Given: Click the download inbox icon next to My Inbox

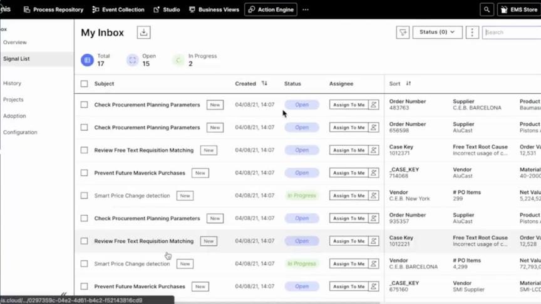Looking at the screenshot, I should click(x=143, y=33).
